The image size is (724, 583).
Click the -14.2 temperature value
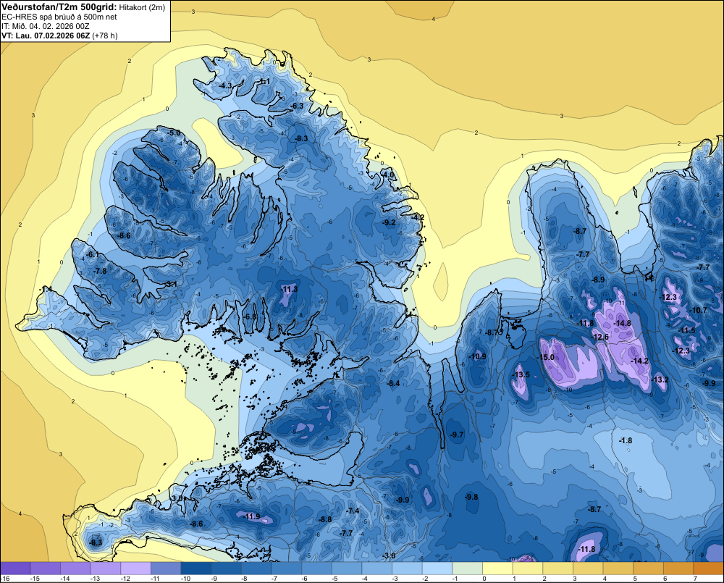641,361
